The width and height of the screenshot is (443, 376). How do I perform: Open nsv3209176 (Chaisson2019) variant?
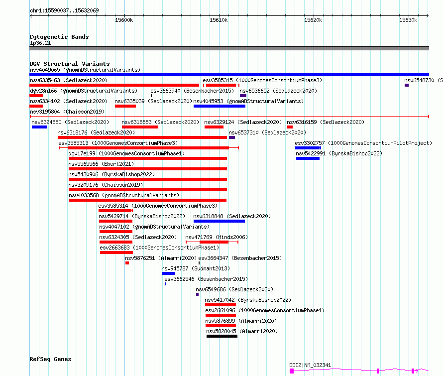pos(106,185)
